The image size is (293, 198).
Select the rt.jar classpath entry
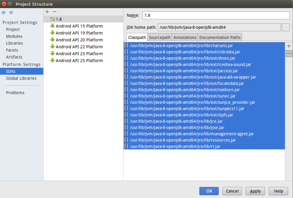point(204,146)
